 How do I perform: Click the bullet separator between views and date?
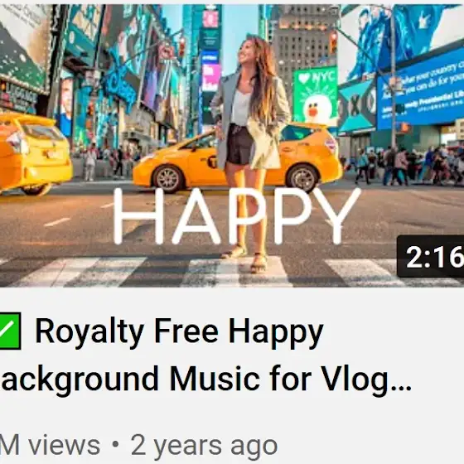pos(116,446)
